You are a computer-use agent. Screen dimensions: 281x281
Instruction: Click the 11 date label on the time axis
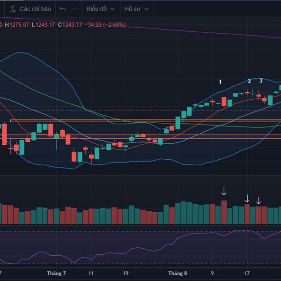(91, 274)
